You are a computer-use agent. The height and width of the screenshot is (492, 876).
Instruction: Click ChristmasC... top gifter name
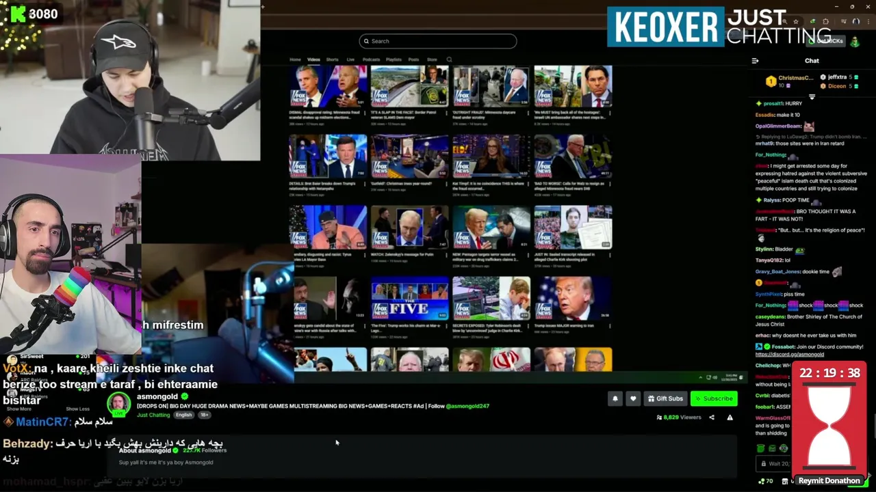point(796,78)
